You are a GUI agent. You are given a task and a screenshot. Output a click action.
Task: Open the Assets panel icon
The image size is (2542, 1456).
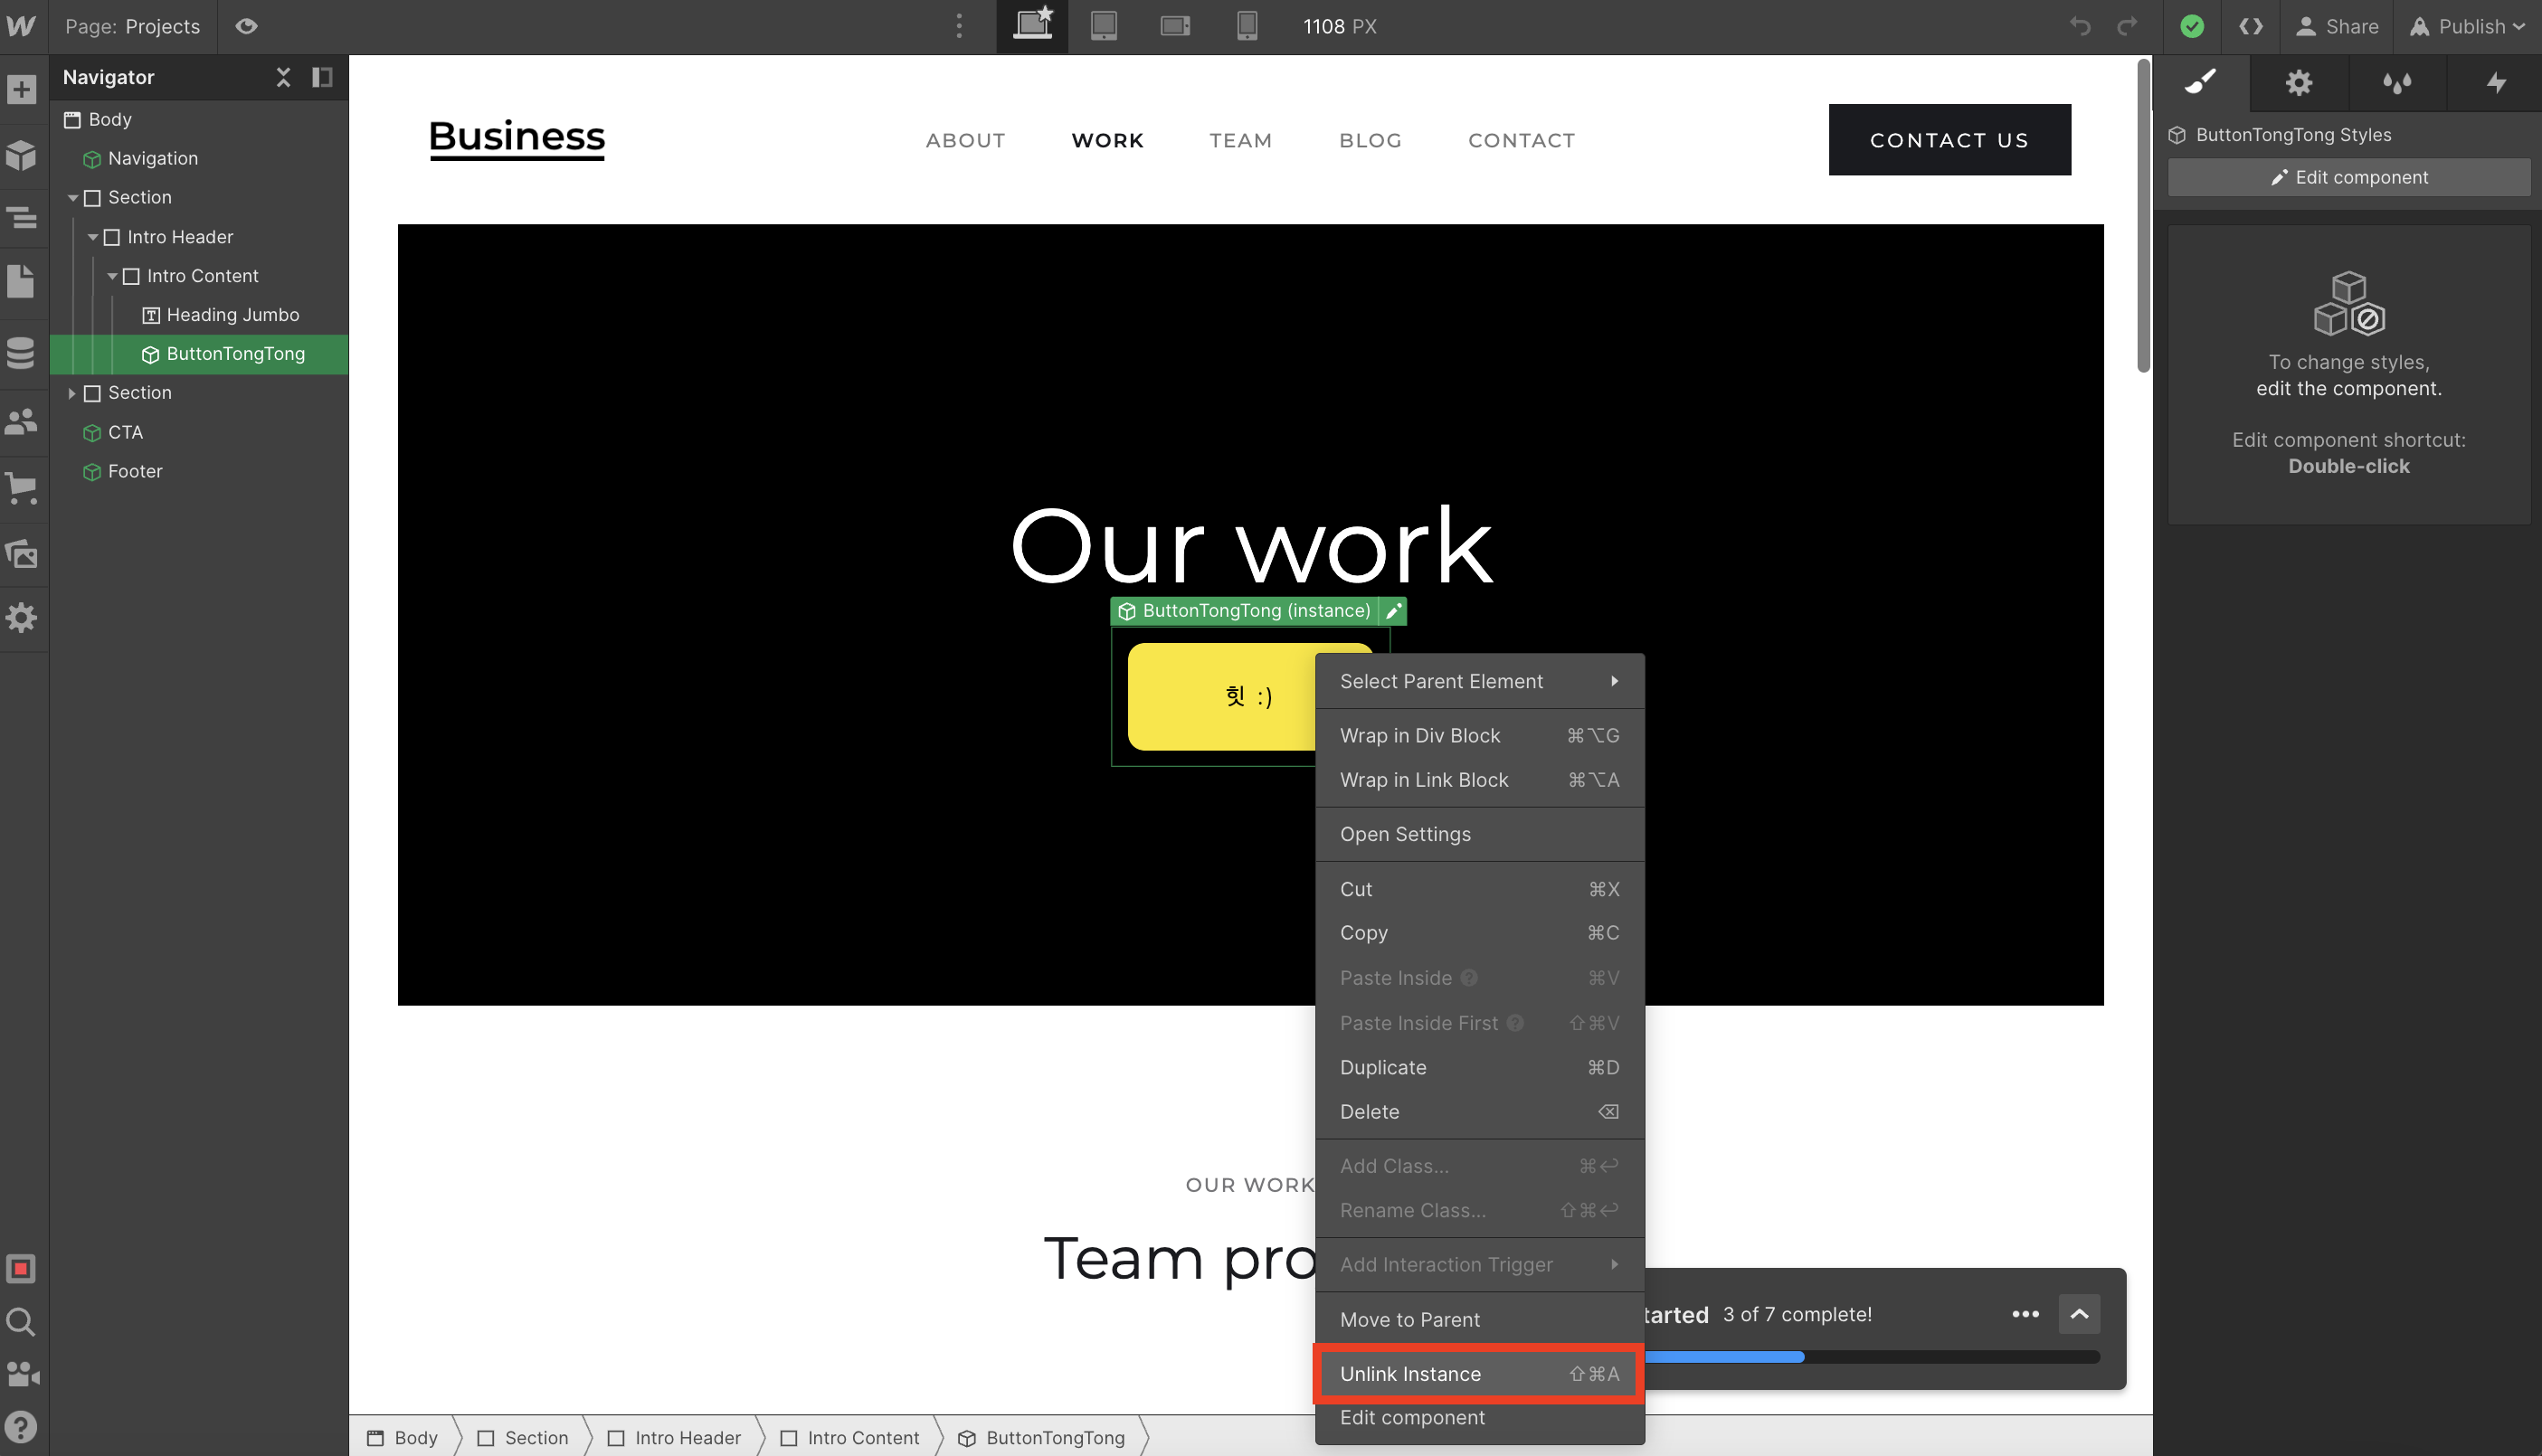click(x=22, y=554)
